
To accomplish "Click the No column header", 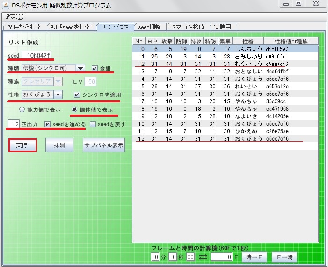I will 139,42.
